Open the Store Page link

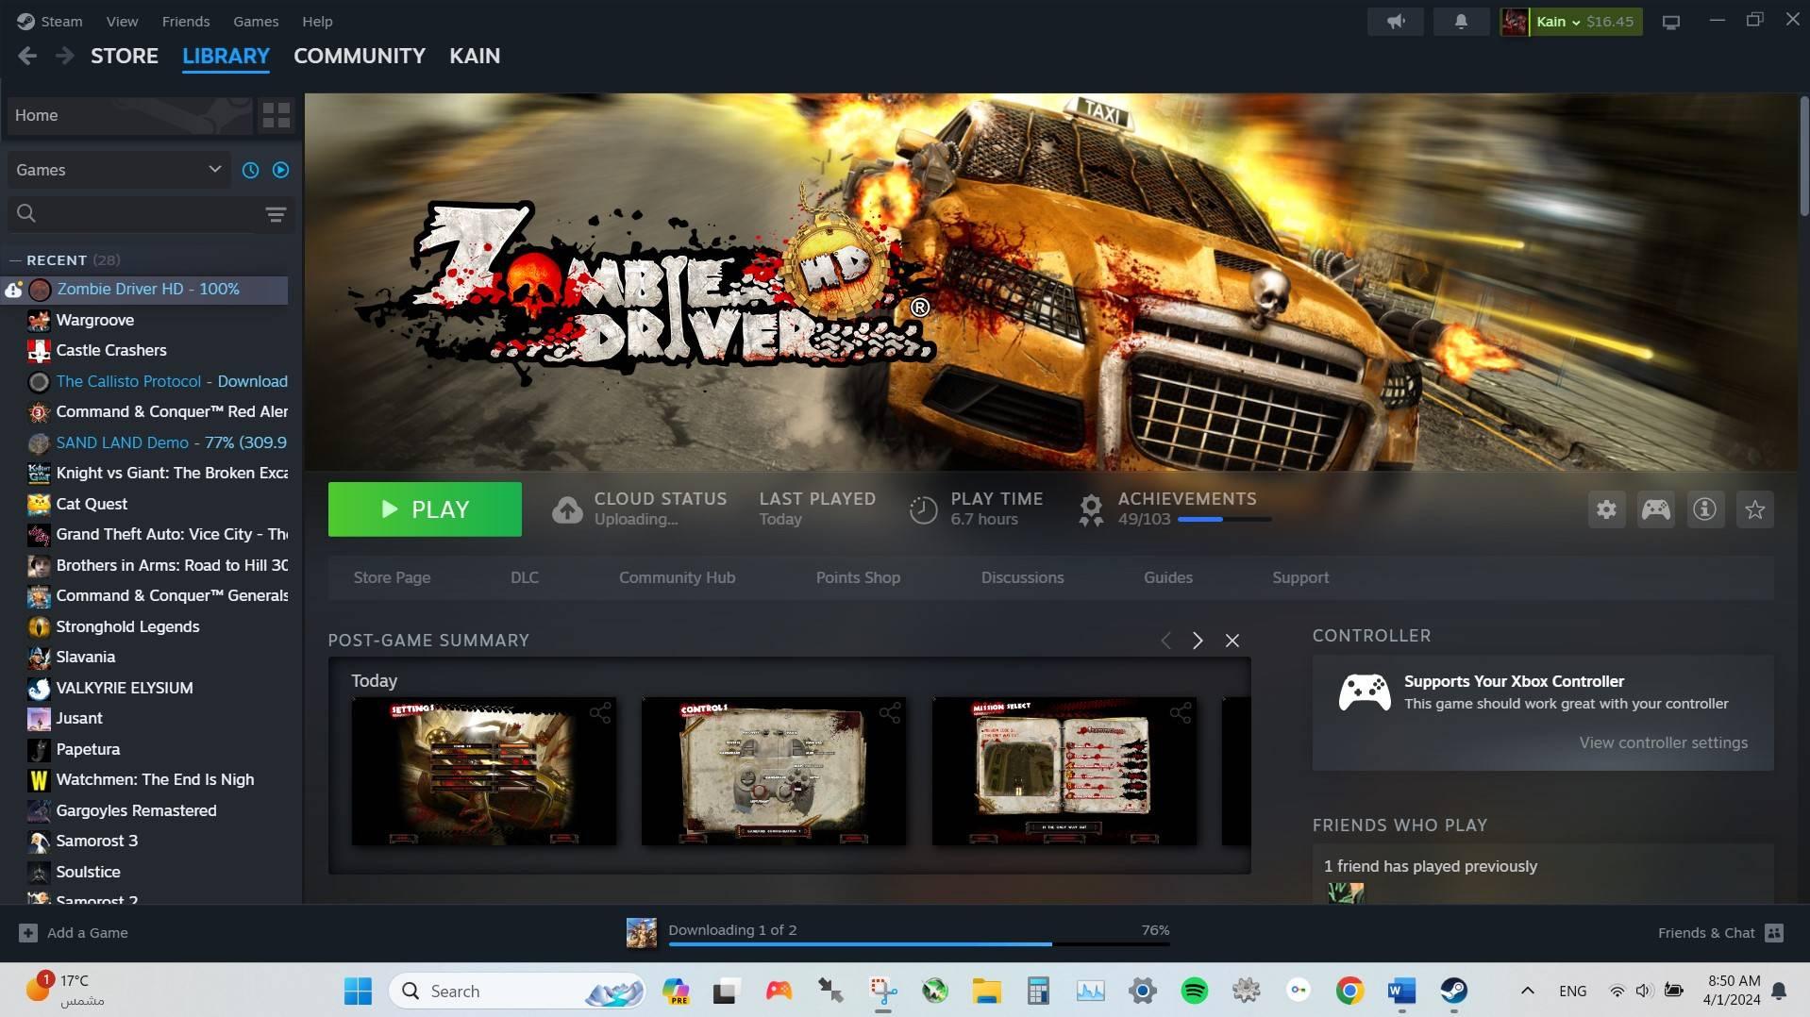(392, 577)
